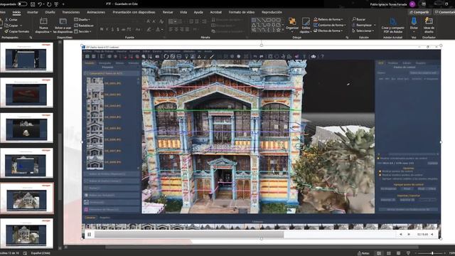This screenshot has height=256, width=455.
Task: Open the Inicio ribbon tab
Action: click(16, 12)
